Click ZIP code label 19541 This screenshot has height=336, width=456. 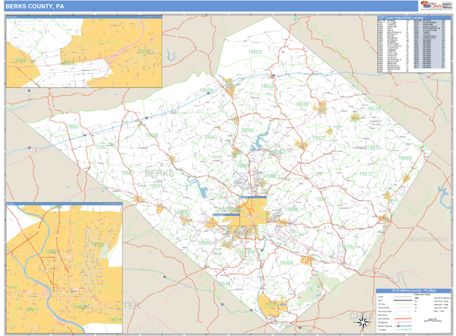point(211,137)
